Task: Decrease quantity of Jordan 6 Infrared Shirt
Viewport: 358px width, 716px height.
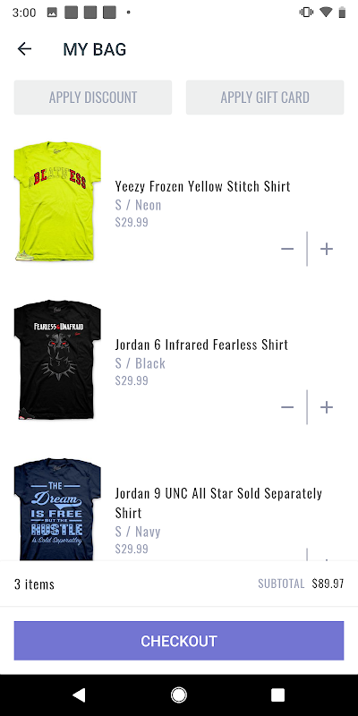Action: (287, 407)
